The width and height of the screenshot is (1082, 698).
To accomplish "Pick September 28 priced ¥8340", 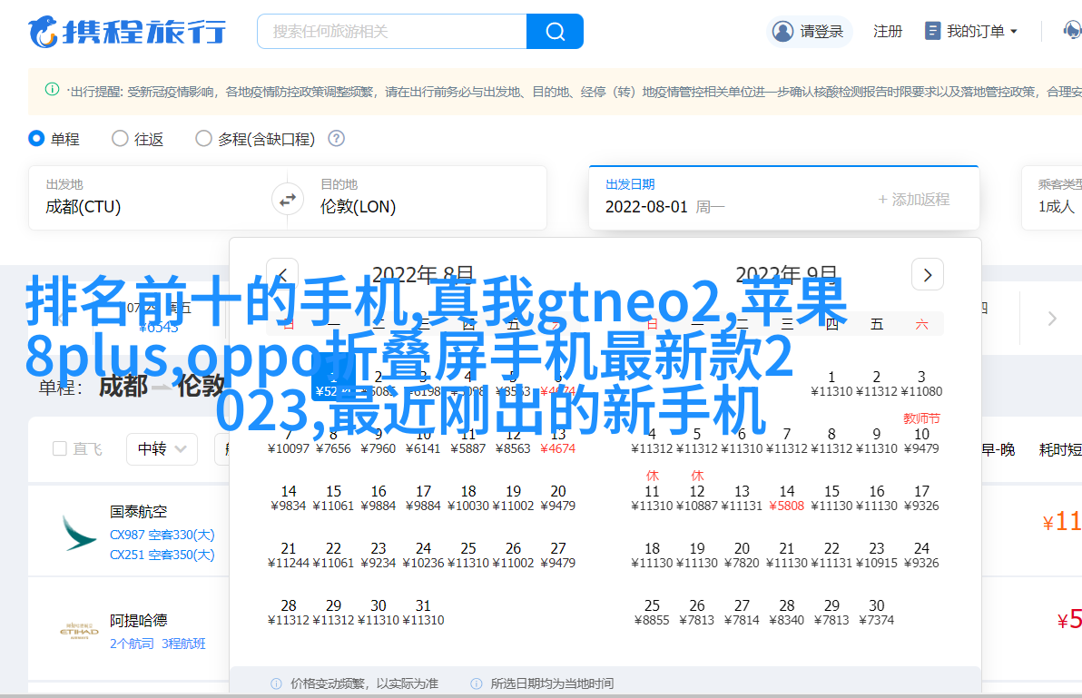I will tap(787, 613).
